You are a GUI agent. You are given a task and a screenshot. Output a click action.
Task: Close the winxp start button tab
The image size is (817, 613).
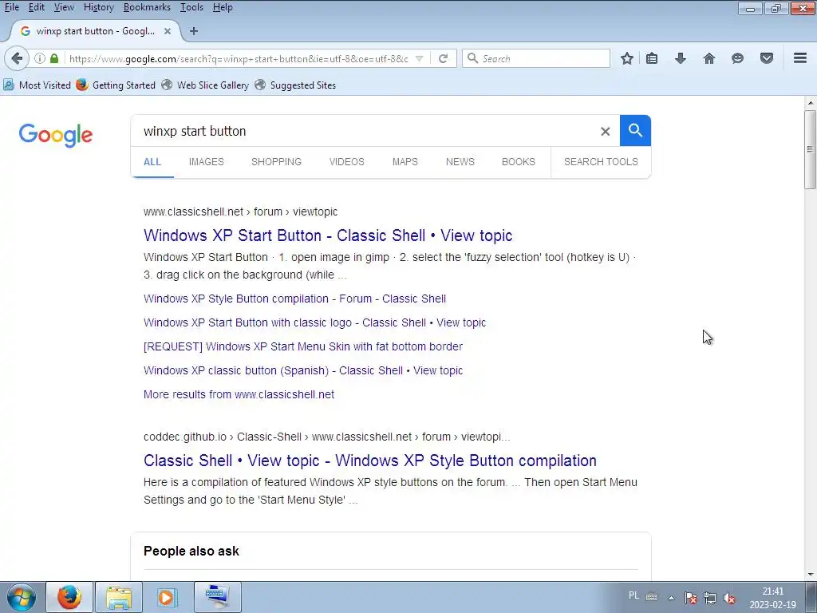click(x=168, y=31)
